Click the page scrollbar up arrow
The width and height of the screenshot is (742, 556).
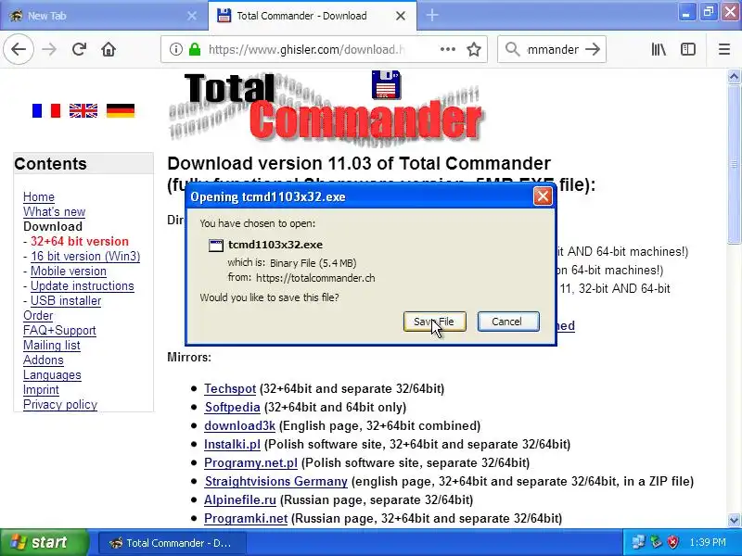734,76
